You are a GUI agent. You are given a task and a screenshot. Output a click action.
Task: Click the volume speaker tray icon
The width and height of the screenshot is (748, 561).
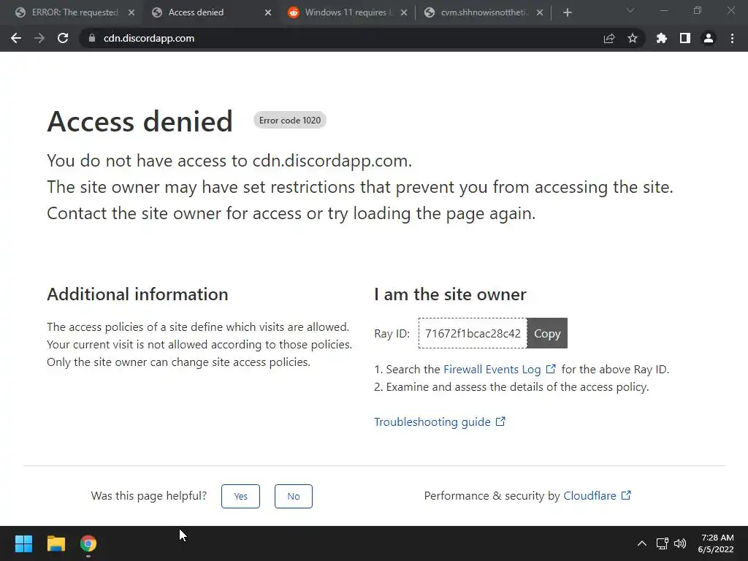680,543
